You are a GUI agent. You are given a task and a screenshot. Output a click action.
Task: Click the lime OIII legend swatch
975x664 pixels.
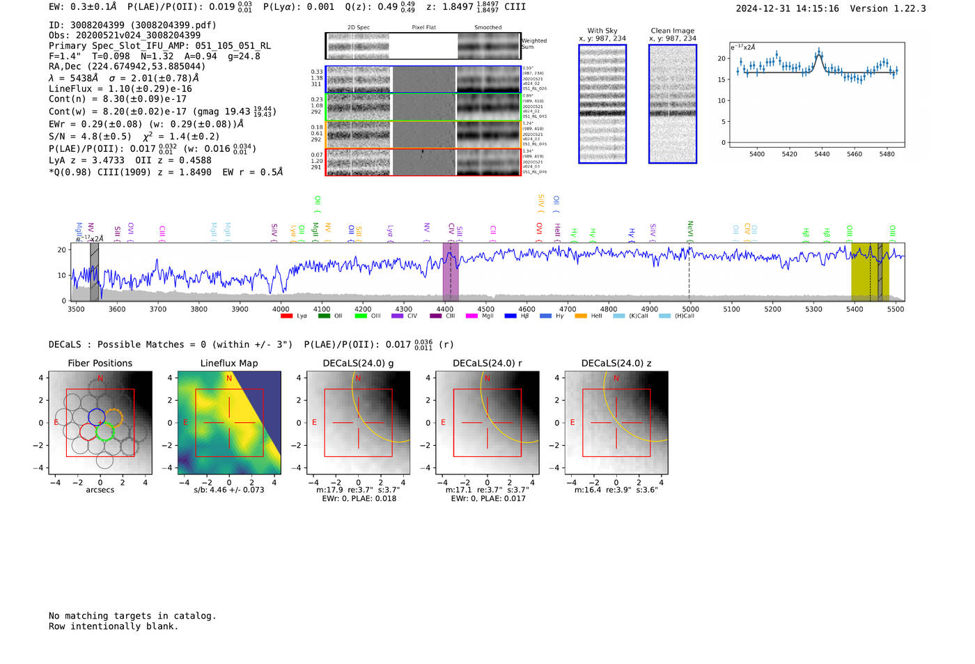361,316
